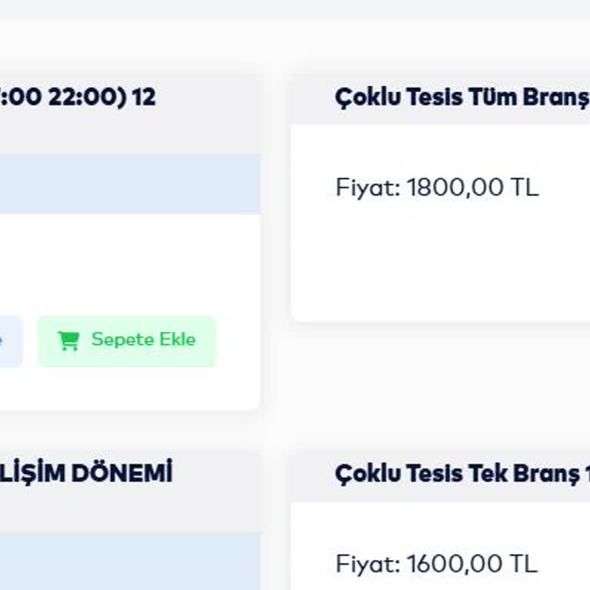Image resolution: width=590 pixels, height=590 pixels.
Task: Click the Fiyat: 1800,00 TL price text
Action: click(x=437, y=187)
